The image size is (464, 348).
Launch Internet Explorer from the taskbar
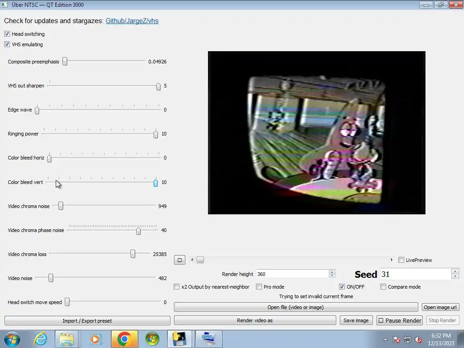click(40, 339)
